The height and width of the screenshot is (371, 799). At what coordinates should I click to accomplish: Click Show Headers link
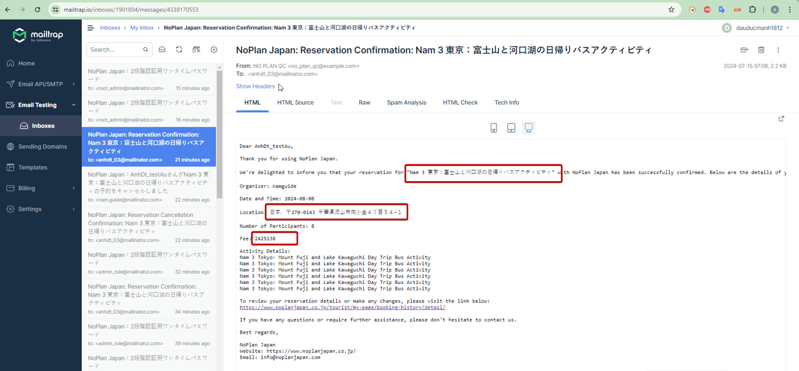tap(255, 86)
